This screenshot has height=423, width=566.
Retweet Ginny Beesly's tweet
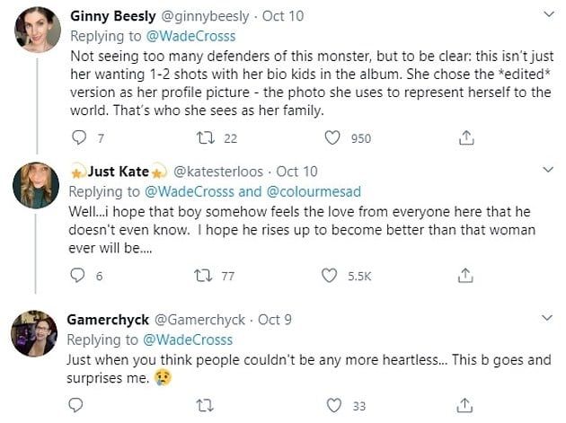point(203,138)
